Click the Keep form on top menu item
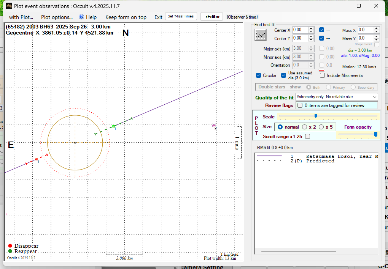Screen dimensions: 388x269 [126, 17]
